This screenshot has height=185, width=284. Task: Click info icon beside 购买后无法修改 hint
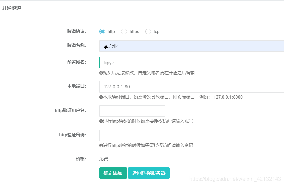[x=101, y=73]
